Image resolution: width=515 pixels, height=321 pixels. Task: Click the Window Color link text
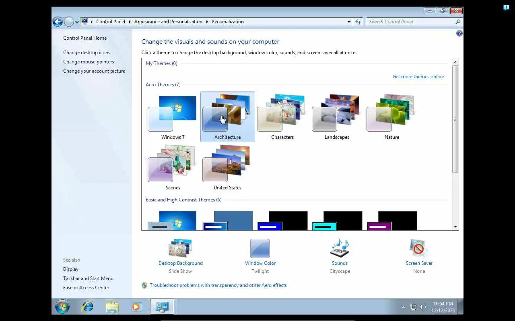(x=260, y=263)
